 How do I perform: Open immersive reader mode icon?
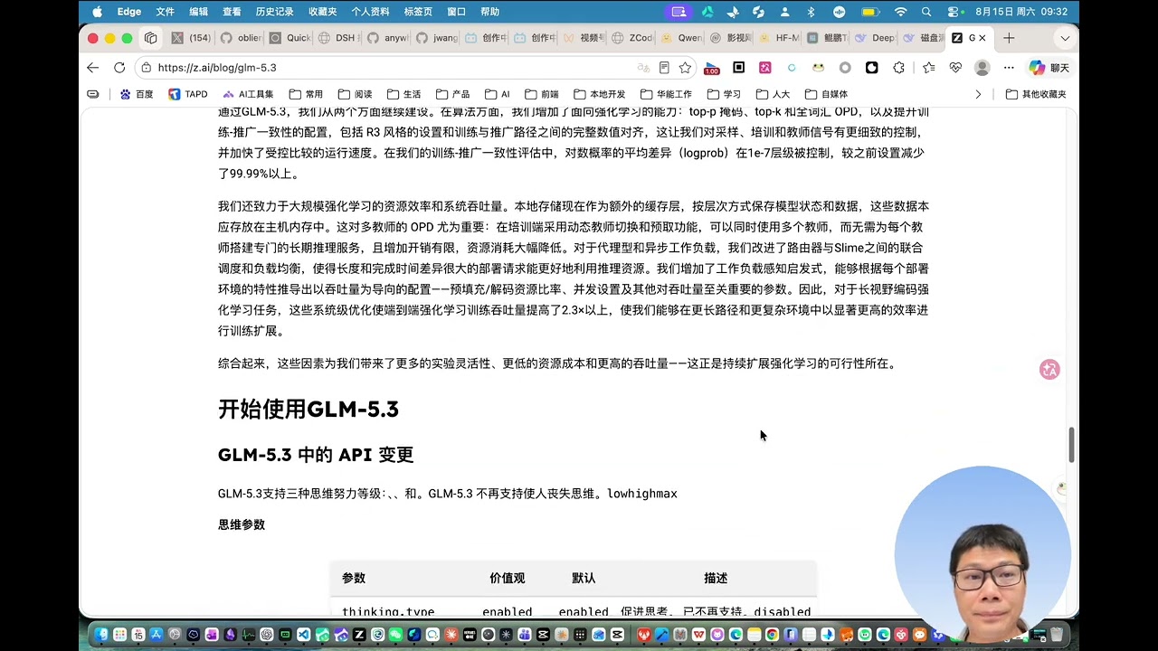coord(664,68)
